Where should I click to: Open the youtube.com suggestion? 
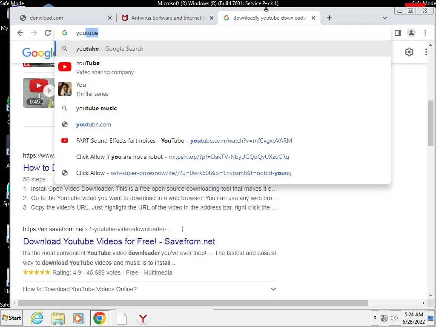pyautogui.click(x=222, y=124)
